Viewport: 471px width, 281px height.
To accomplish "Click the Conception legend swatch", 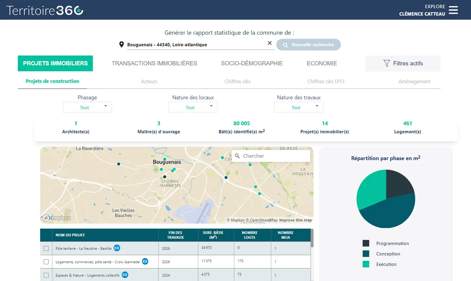I will click(x=366, y=254).
